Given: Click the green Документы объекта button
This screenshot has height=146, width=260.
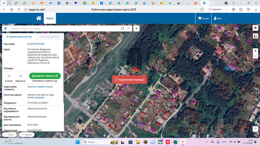Looking at the screenshot, I should (45, 76).
